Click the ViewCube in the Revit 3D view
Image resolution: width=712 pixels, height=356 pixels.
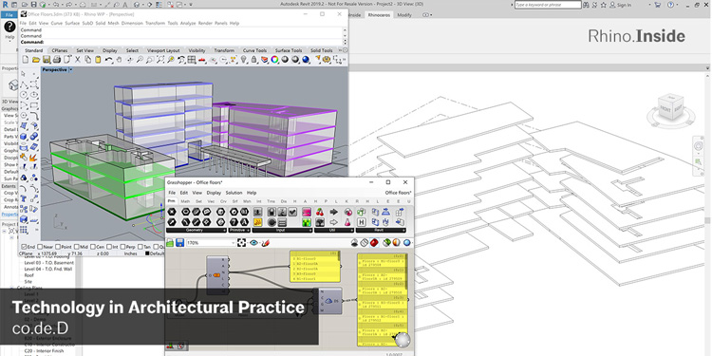pos(670,108)
